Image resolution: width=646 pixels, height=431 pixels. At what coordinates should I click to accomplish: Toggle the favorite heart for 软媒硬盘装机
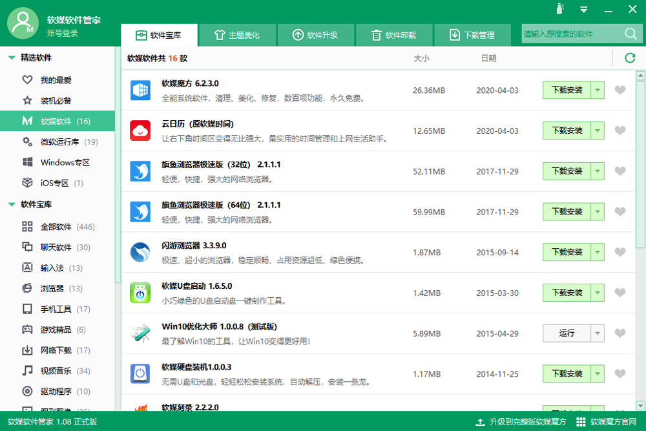click(620, 373)
